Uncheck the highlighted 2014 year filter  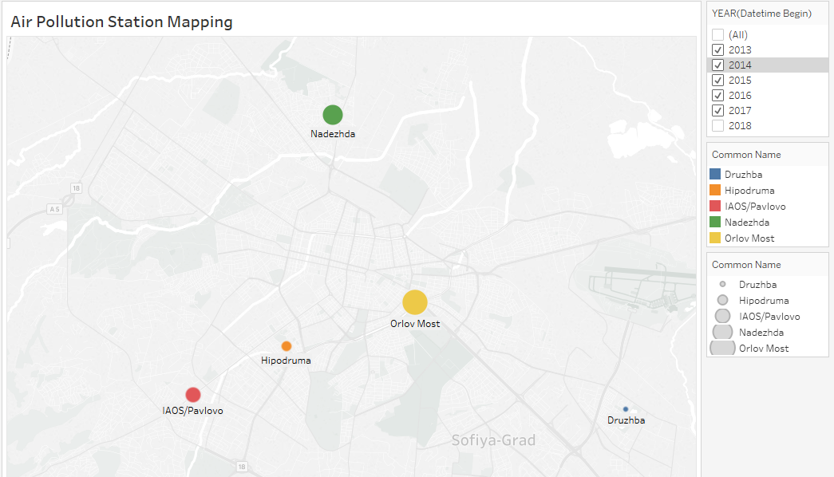718,65
